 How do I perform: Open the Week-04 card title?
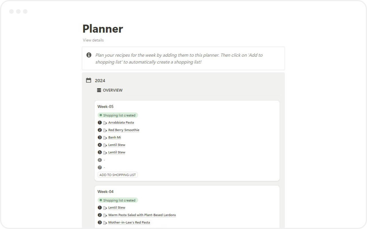click(106, 192)
